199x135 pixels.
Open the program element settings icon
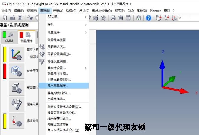(x=17, y=105)
